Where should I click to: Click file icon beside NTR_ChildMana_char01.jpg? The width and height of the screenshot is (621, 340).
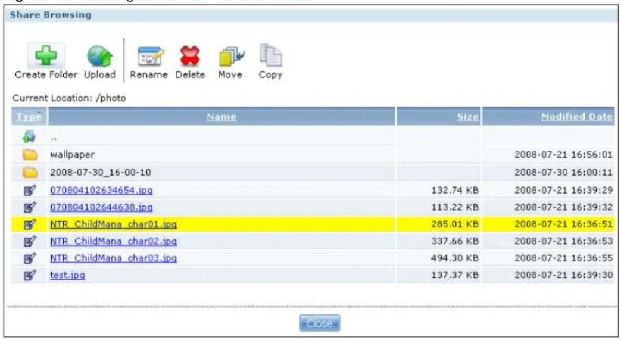click(x=30, y=224)
